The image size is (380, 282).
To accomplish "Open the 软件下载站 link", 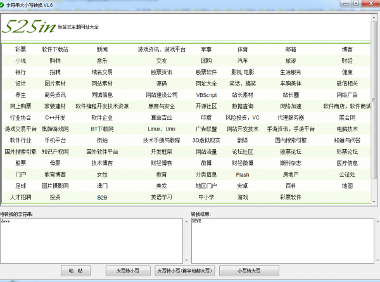I will 55,49.
